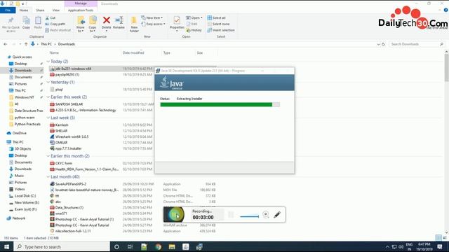
Task: Open Chrome from the taskbar
Action: pyautogui.click(x=158, y=246)
